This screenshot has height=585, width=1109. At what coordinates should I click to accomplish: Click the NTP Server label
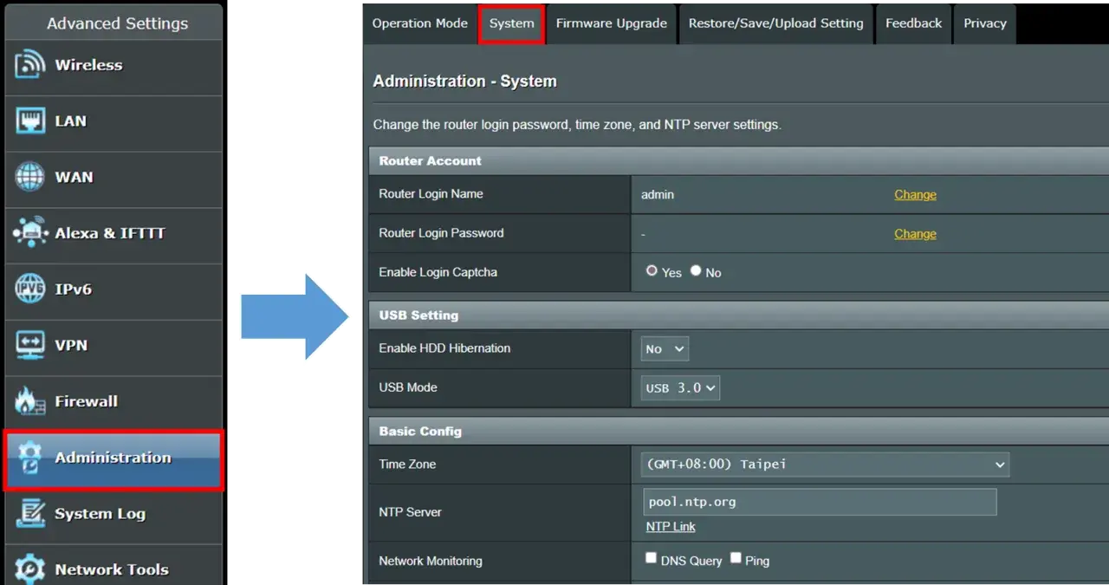(x=410, y=512)
